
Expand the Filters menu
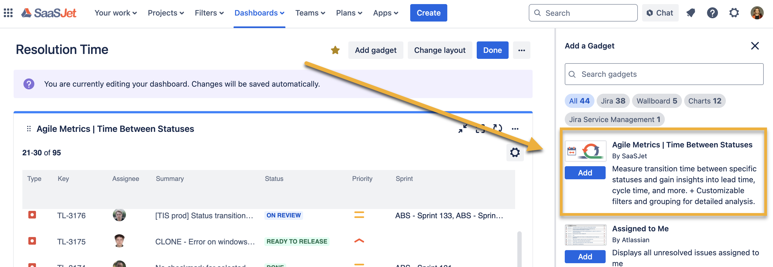pos(209,13)
